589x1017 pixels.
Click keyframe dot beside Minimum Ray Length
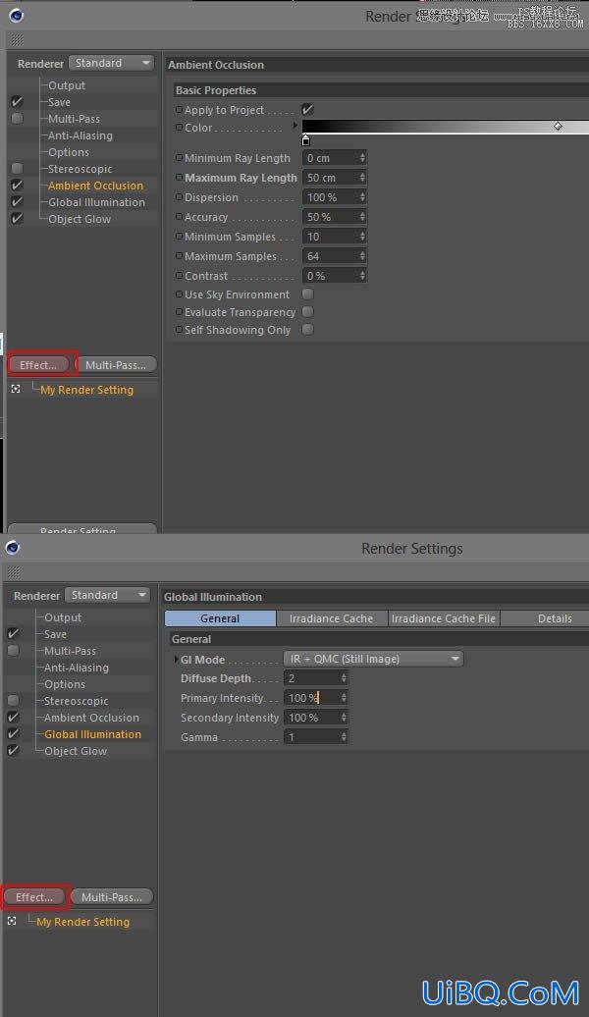179,158
